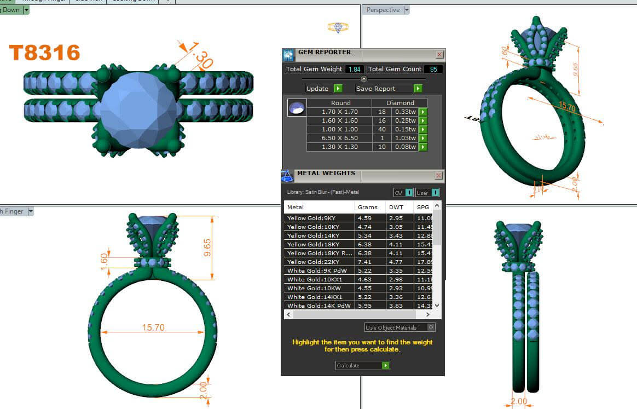Click green arrow for 1.00 X 1.00 row
The image size is (637, 409).
[423, 129]
